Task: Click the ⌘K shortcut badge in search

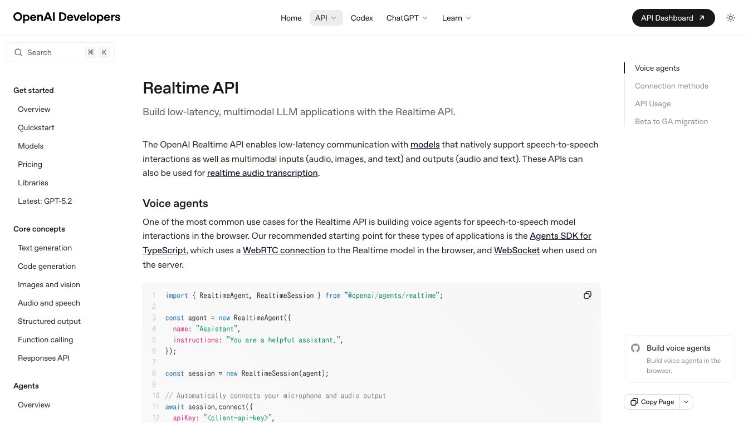Action: click(x=97, y=52)
